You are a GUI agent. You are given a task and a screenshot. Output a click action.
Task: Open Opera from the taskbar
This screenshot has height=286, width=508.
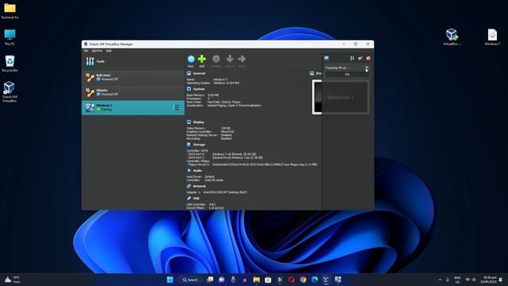pyautogui.click(x=291, y=280)
